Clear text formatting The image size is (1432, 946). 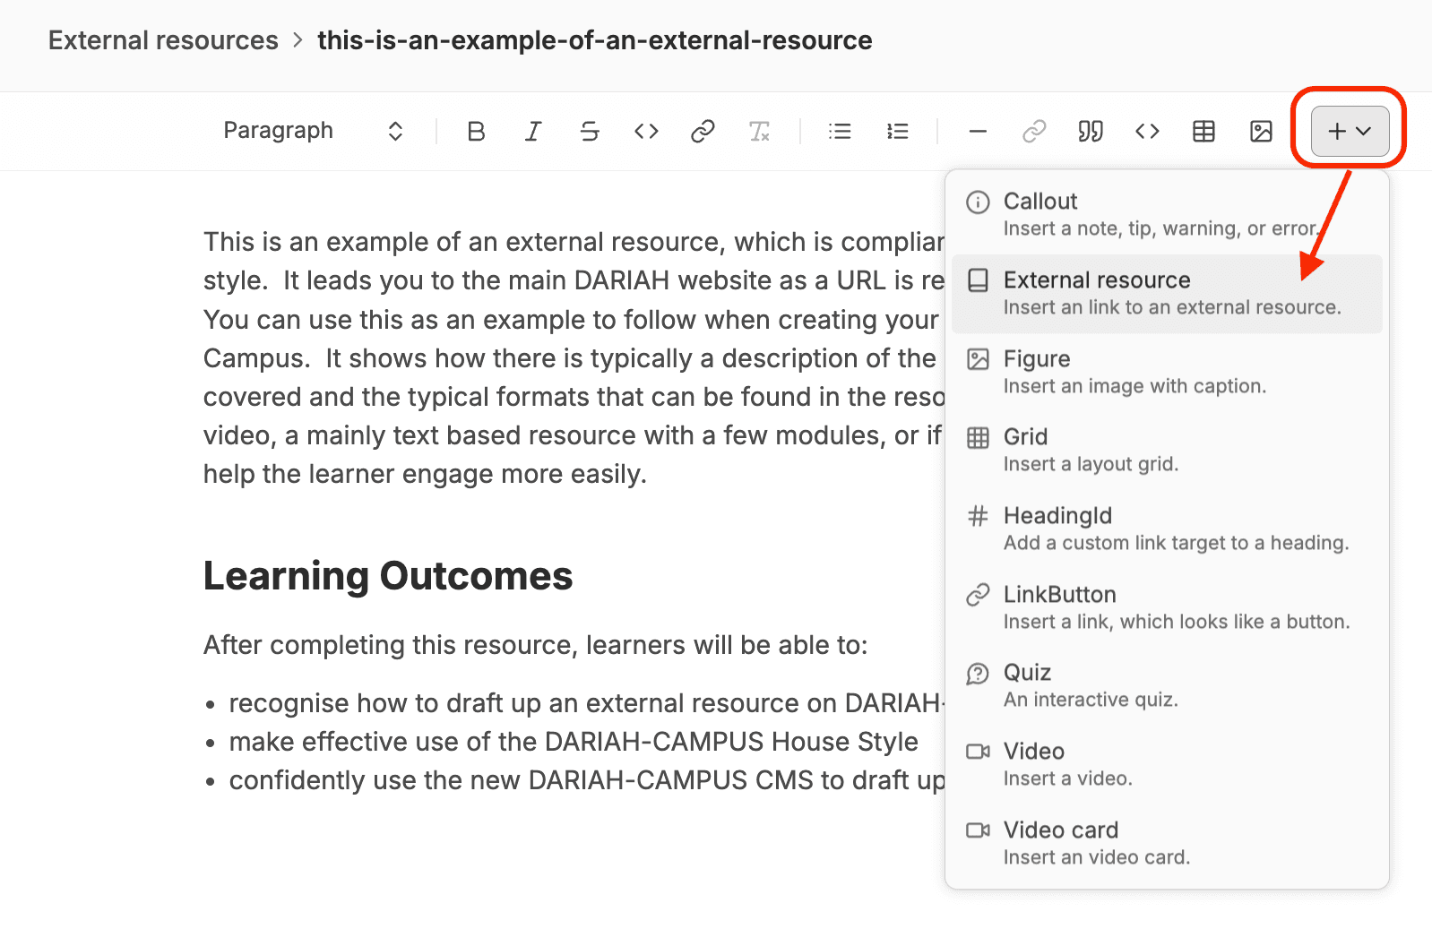(759, 132)
